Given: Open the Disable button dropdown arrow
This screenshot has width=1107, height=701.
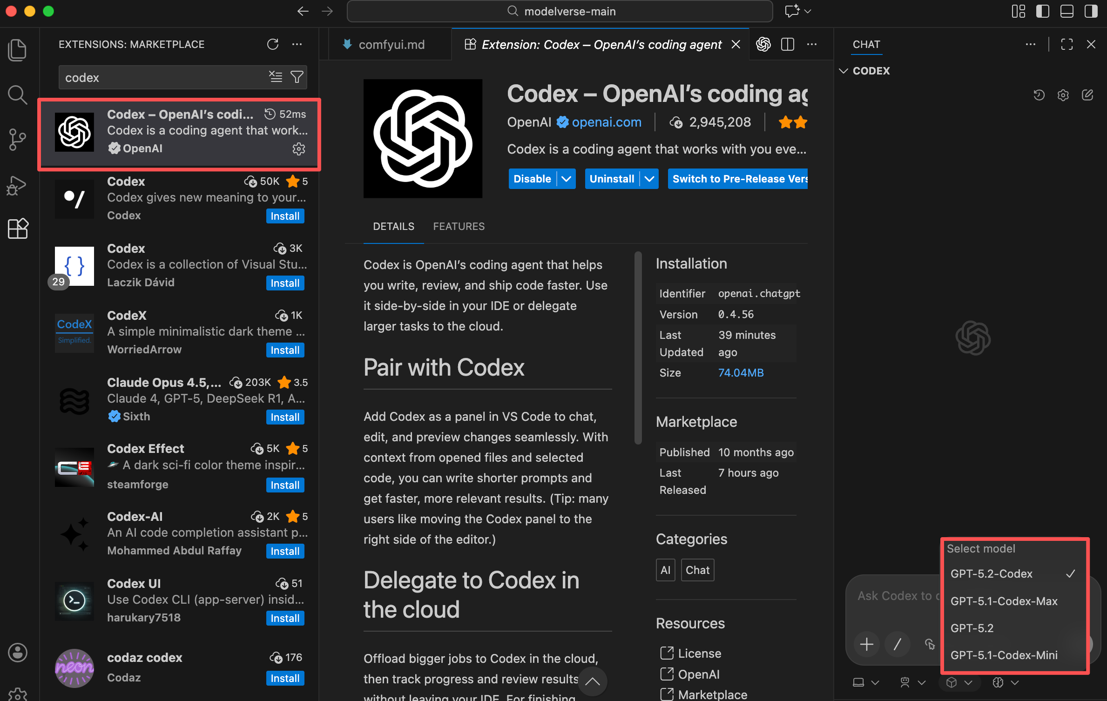Looking at the screenshot, I should click(567, 179).
